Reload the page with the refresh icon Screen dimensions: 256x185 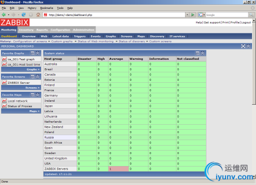[x=23, y=15]
